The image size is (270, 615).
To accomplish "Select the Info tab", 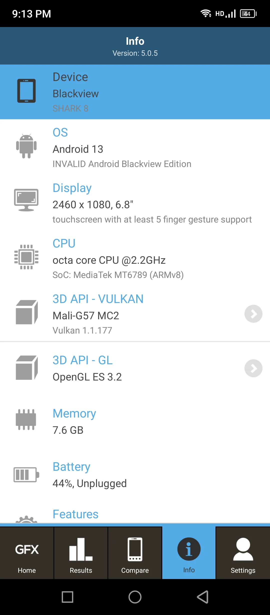I will [x=189, y=553].
